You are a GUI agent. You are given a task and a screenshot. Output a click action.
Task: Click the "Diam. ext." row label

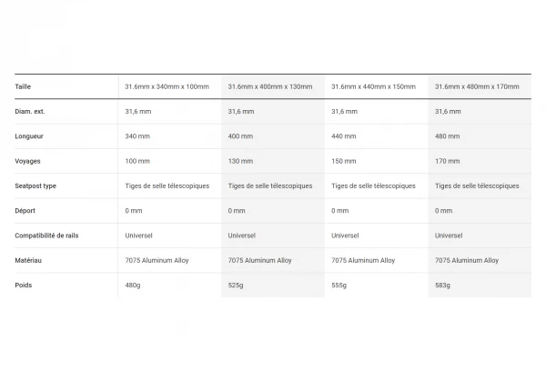coord(31,111)
